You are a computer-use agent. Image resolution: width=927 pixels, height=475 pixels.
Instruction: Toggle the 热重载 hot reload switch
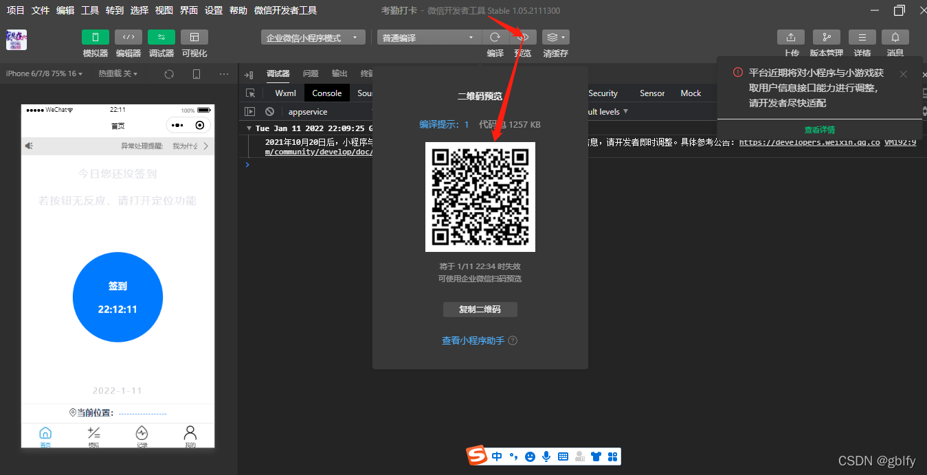tap(117, 73)
